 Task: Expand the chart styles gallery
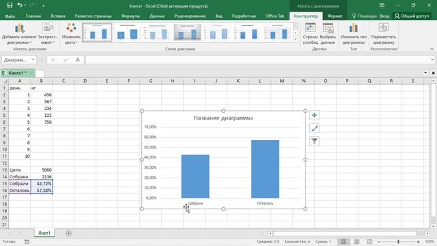click(x=296, y=40)
